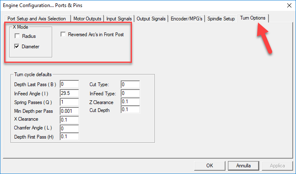The width and height of the screenshot is (296, 174).
Task: Open the Encoder/MPG's tab
Action: 187,19
